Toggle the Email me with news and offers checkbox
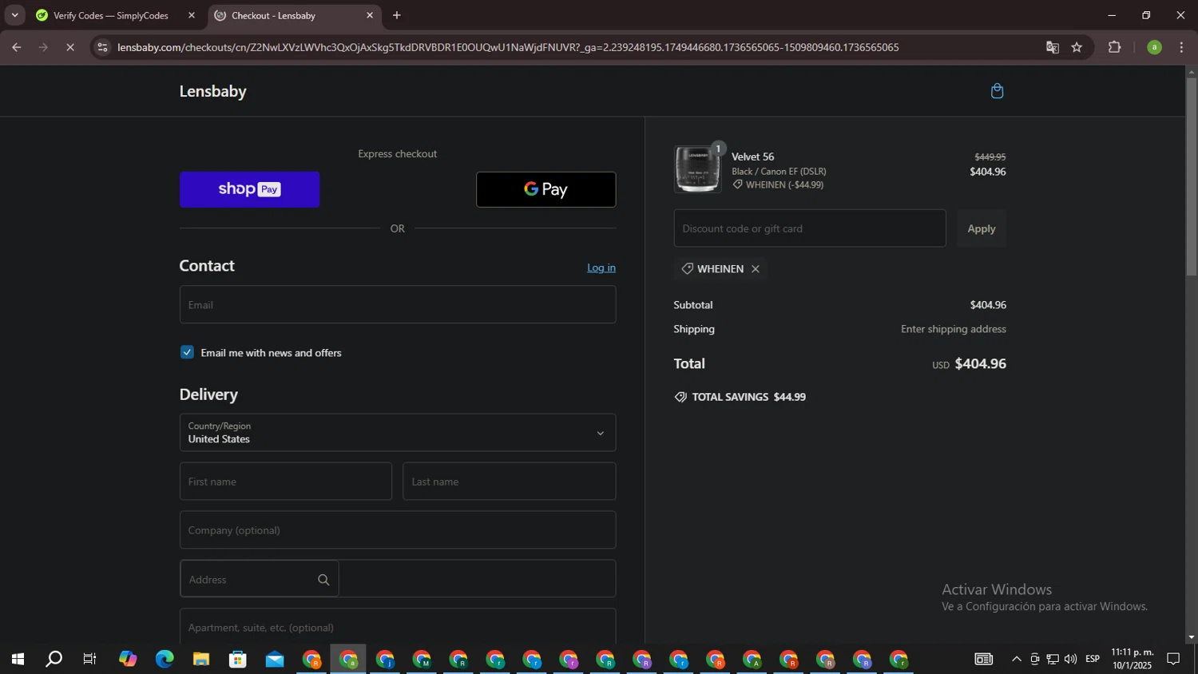1198x674 pixels. point(187,352)
